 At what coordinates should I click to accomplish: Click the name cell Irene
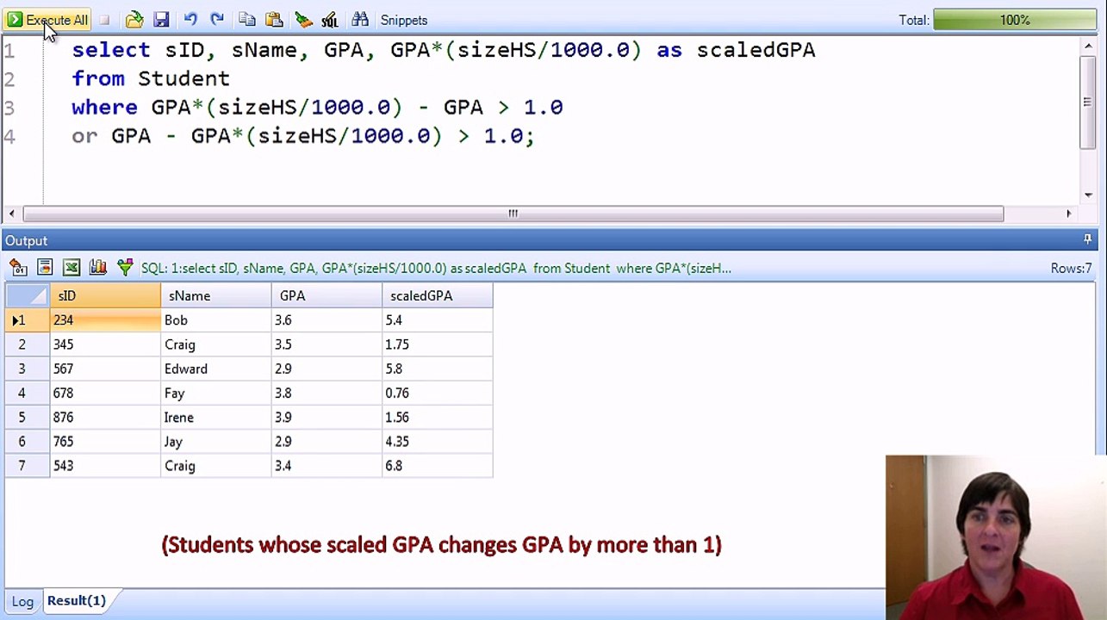coord(216,418)
